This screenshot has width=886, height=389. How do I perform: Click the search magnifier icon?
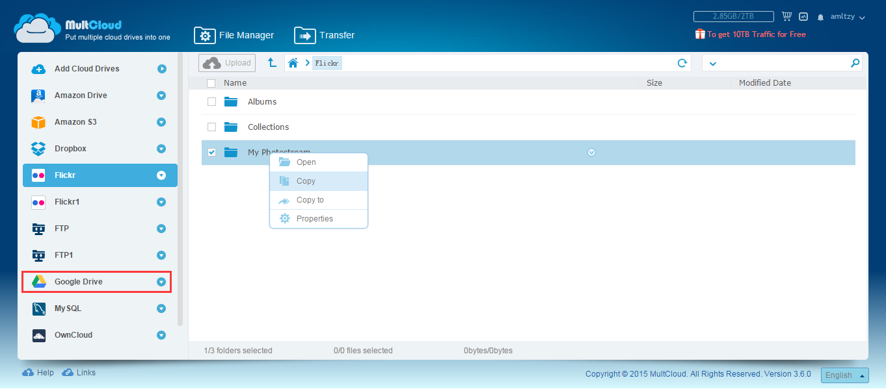[855, 63]
